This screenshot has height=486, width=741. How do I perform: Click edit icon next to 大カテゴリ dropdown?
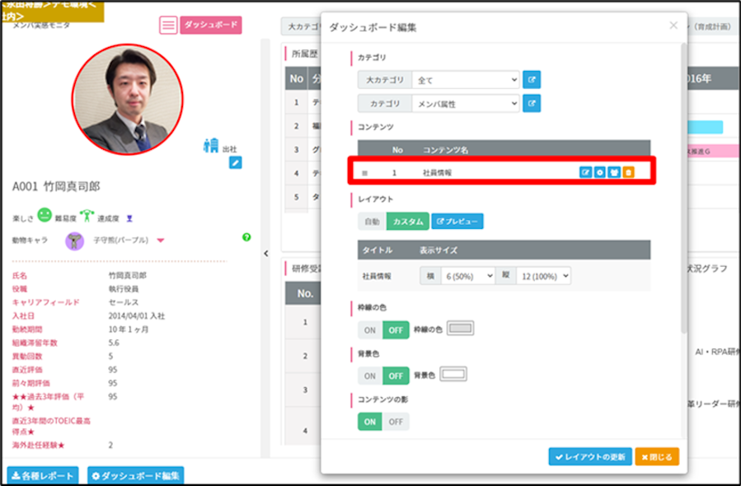pyautogui.click(x=532, y=80)
